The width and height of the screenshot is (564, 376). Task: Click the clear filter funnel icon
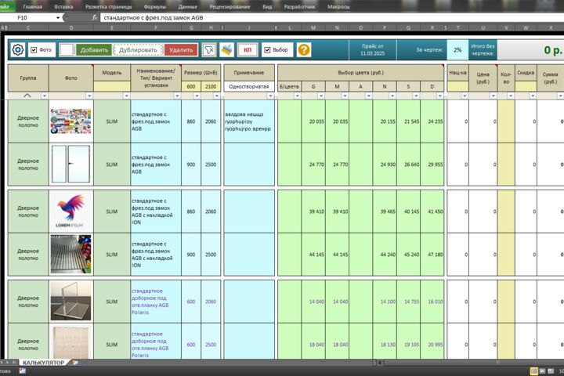pos(209,49)
